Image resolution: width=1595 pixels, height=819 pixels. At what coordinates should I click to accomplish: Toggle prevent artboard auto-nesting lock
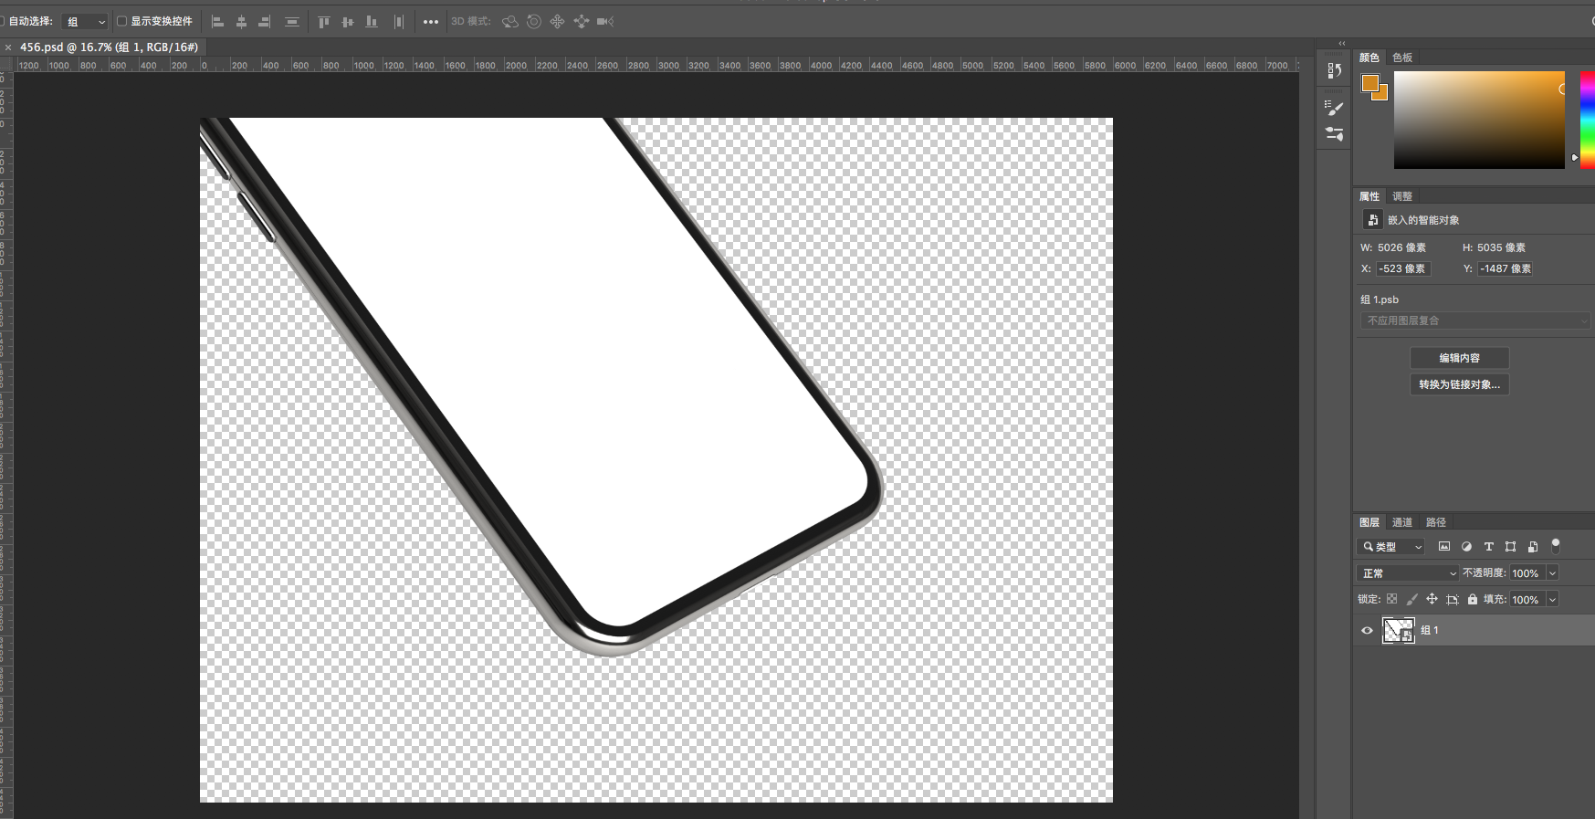pyautogui.click(x=1453, y=600)
